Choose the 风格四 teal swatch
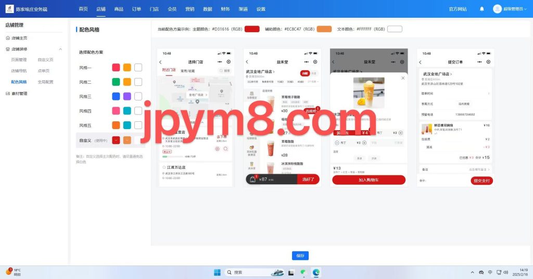The image size is (533, 279). click(x=127, y=111)
